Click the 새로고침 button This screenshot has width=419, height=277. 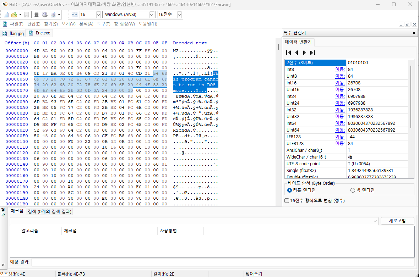pos(397,221)
